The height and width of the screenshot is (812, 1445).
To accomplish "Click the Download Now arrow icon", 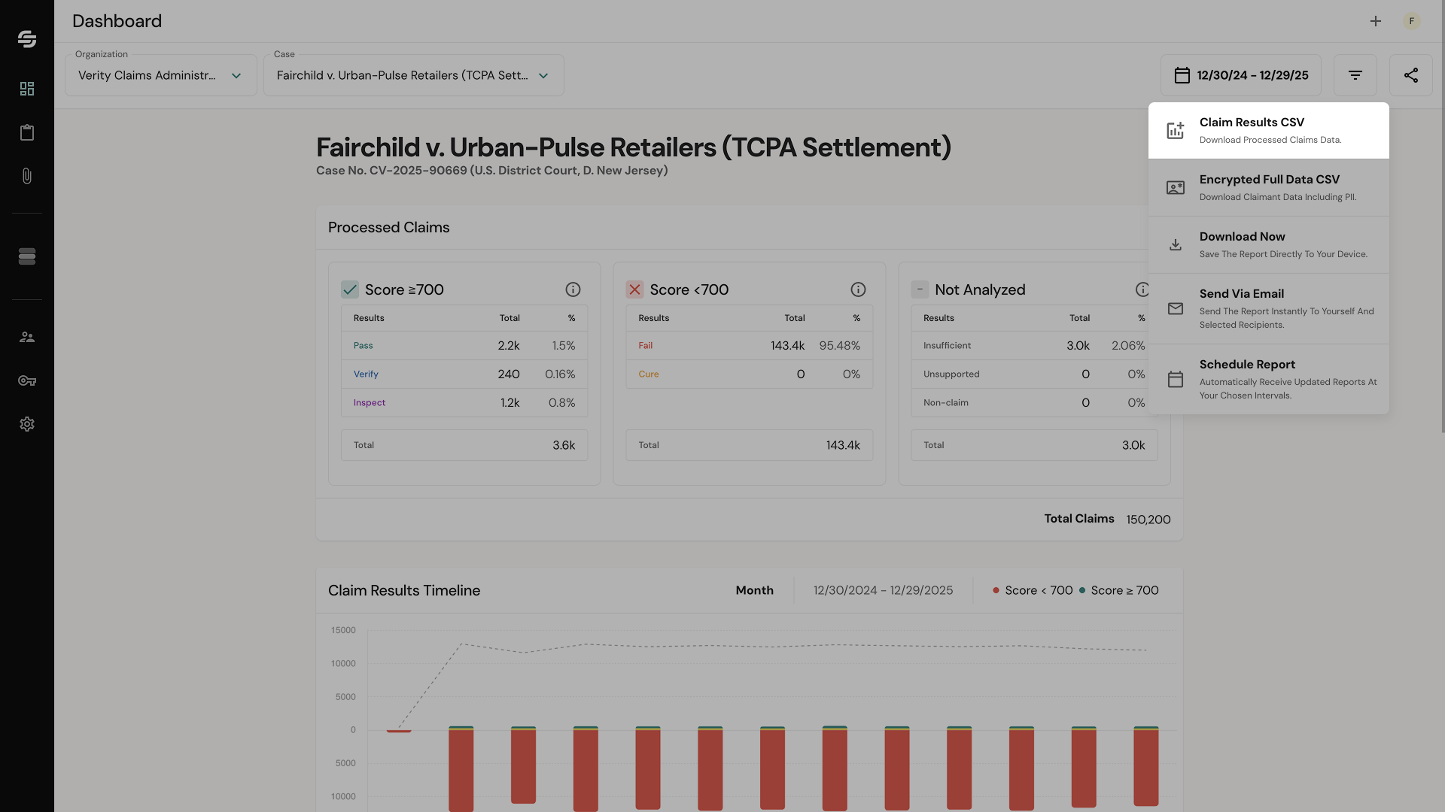I will click(x=1176, y=244).
